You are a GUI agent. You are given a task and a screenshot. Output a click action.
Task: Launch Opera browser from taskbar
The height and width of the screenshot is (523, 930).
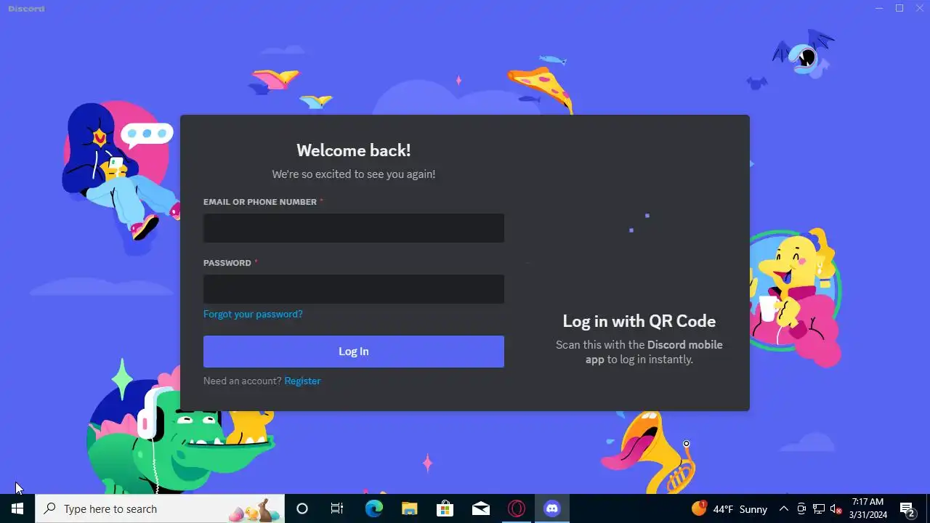(x=517, y=508)
